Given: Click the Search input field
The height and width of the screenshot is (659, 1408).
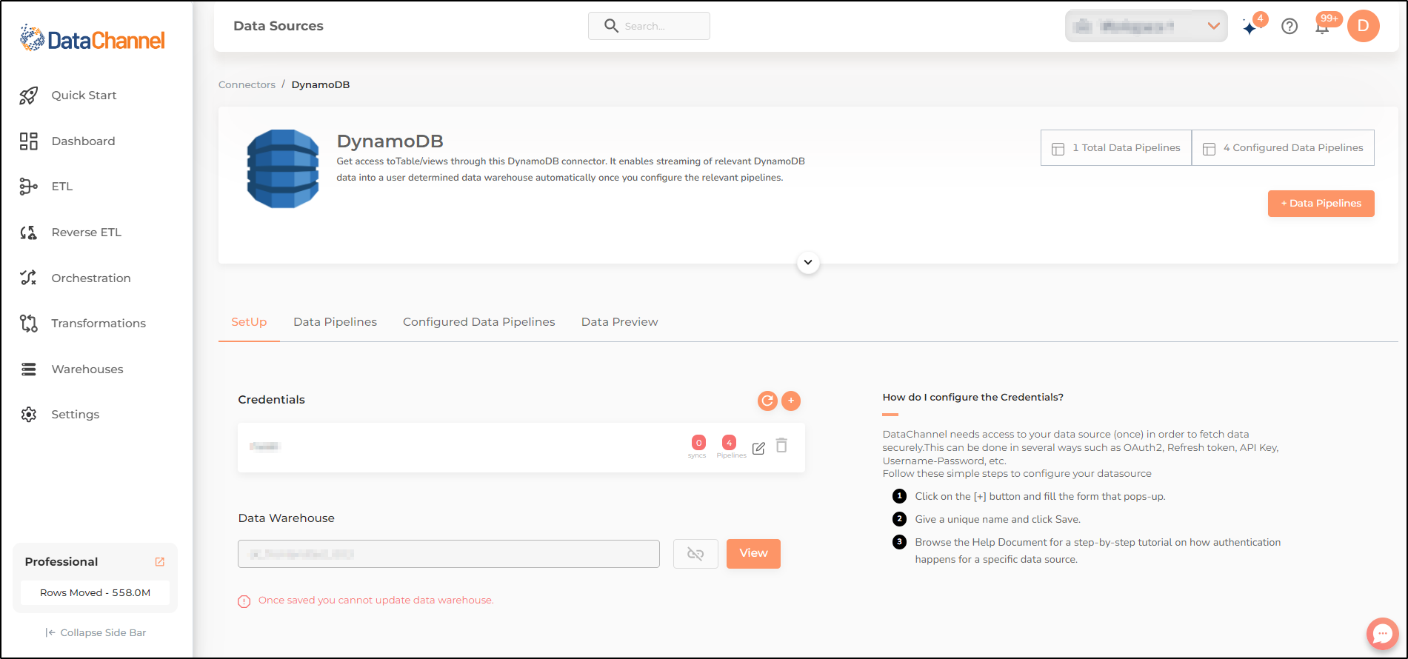Looking at the screenshot, I should tap(649, 26).
